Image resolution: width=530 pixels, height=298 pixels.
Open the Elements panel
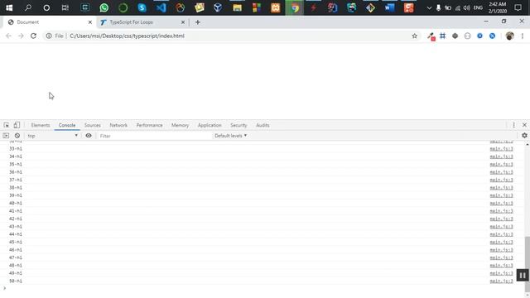pyautogui.click(x=41, y=125)
